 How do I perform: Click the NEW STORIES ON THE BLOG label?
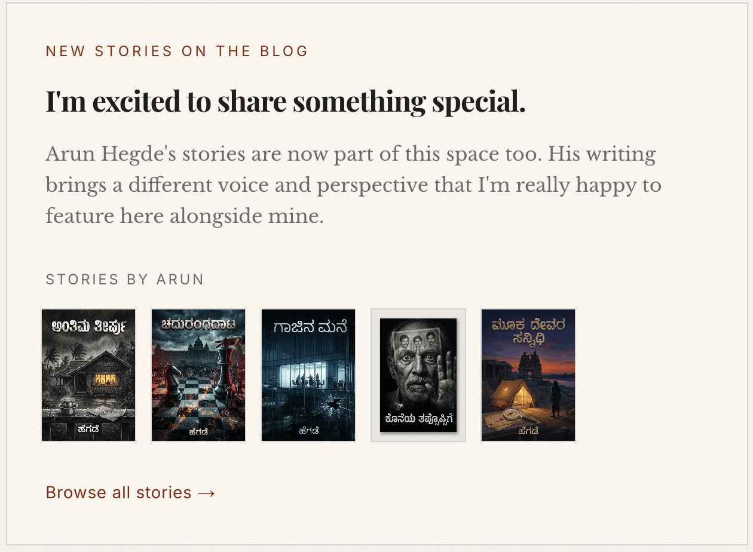pyautogui.click(x=176, y=51)
